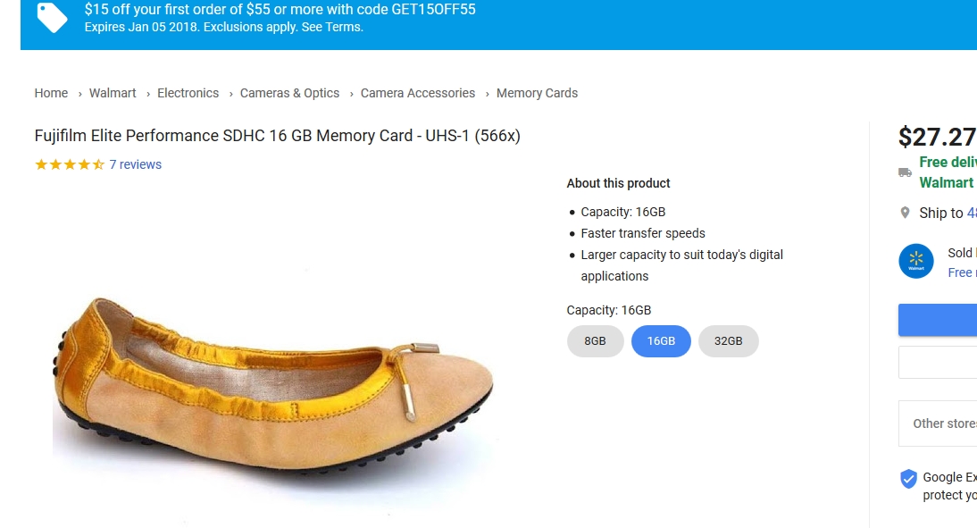The height and width of the screenshot is (528, 977).
Task: Click the delivery truck icon
Action: (x=905, y=172)
